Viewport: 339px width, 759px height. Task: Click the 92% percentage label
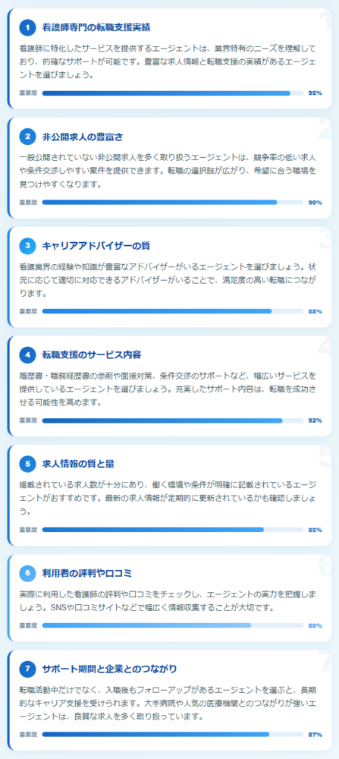pyautogui.click(x=315, y=420)
